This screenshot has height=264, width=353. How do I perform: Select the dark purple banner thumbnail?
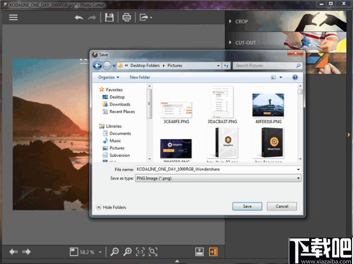coord(176,148)
